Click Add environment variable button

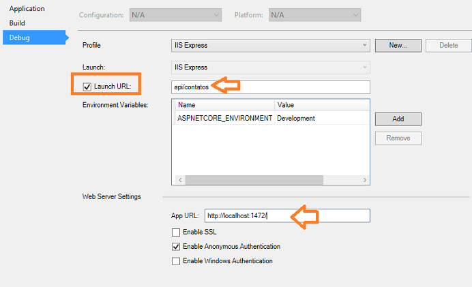[398, 119]
